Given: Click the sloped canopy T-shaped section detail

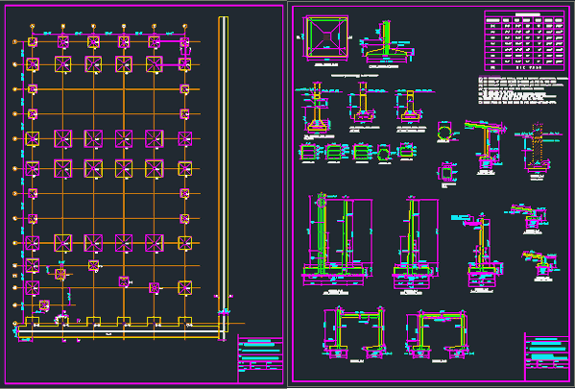Looking at the screenshot, I should point(486,144).
